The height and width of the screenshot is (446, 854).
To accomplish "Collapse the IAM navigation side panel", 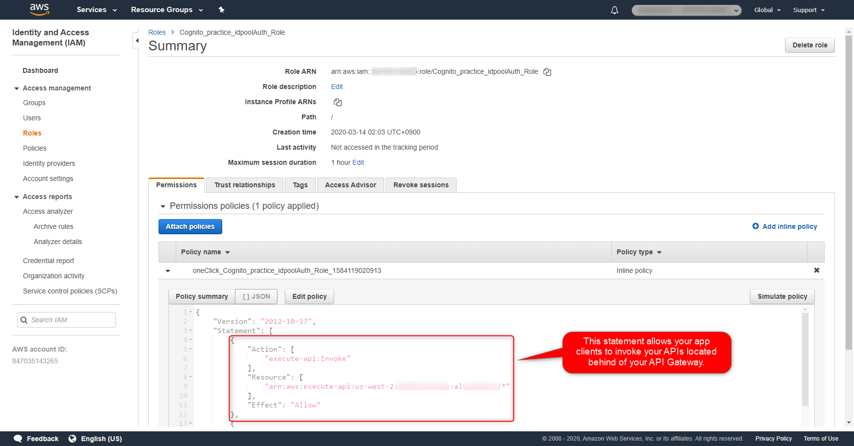I will [137, 41].
